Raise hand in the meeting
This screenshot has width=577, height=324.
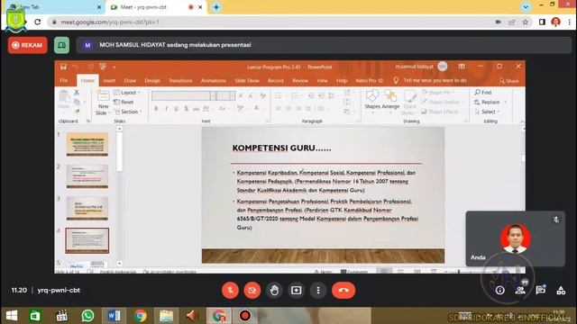[x=274, y=290]
